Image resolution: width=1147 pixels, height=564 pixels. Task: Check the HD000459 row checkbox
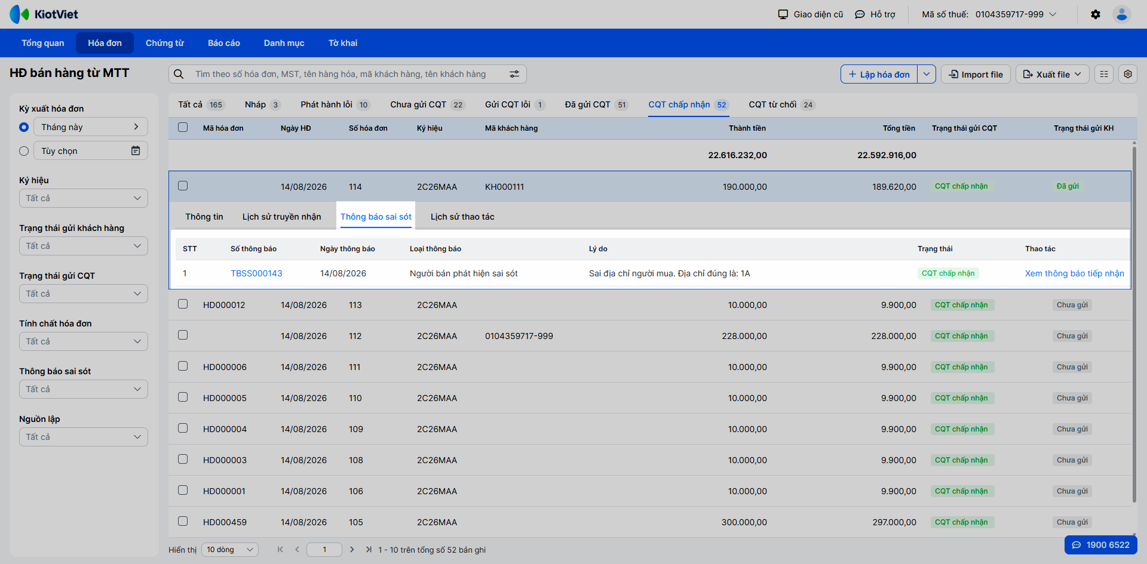(183, 521)
